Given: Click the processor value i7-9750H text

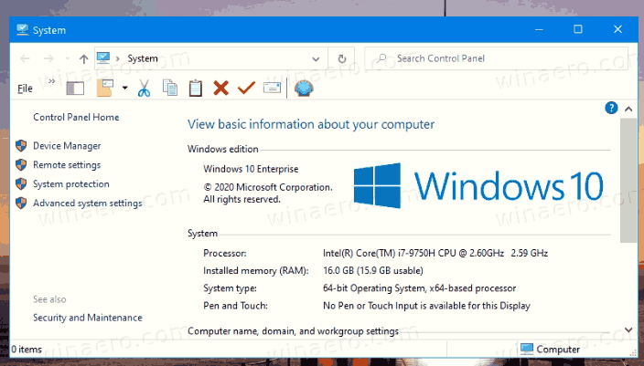Looking at the screenshot, I should [x=435, y=254].
